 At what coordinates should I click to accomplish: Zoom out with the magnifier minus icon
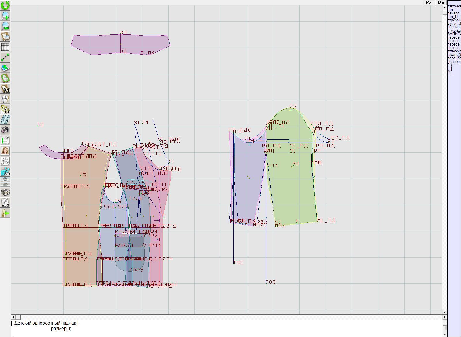click(x=5, y=26)
